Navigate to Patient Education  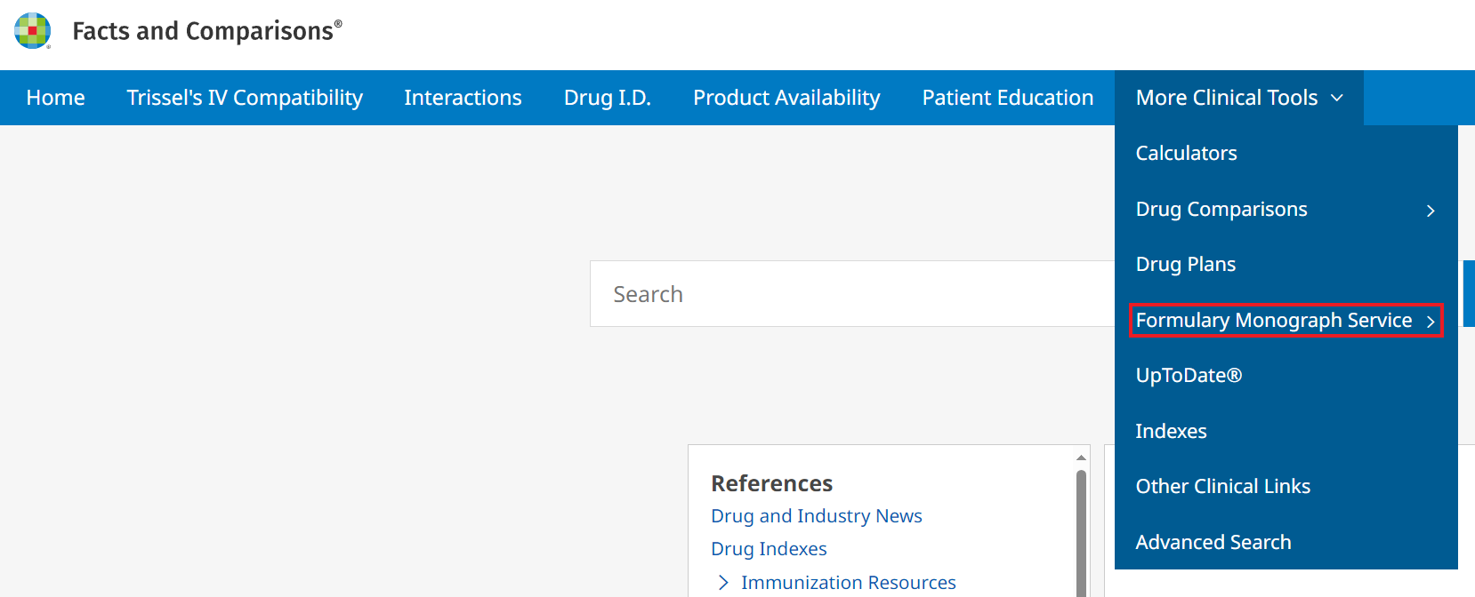1008,98
